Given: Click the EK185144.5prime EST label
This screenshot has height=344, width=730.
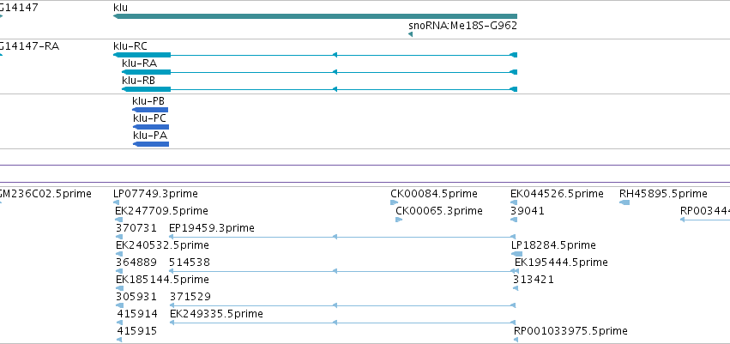Looking at the screenshot, I should (162, 280).
